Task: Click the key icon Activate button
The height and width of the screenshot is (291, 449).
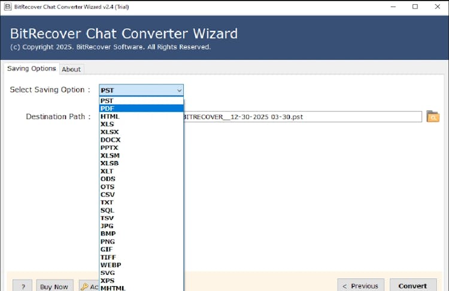Action: [88, 286]
